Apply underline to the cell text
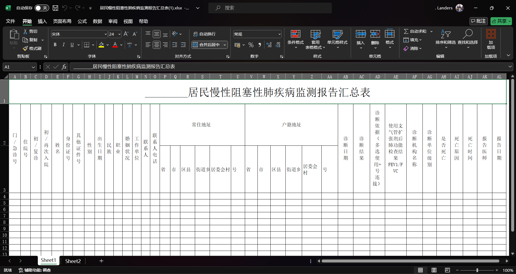The height and width of the screenshot is (274, 516). pos(72,45)
